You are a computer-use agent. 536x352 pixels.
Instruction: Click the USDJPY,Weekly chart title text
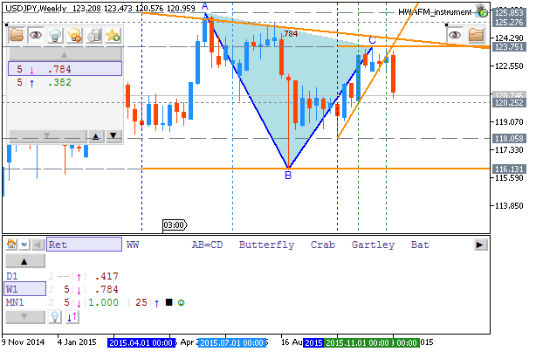[36, 8]
